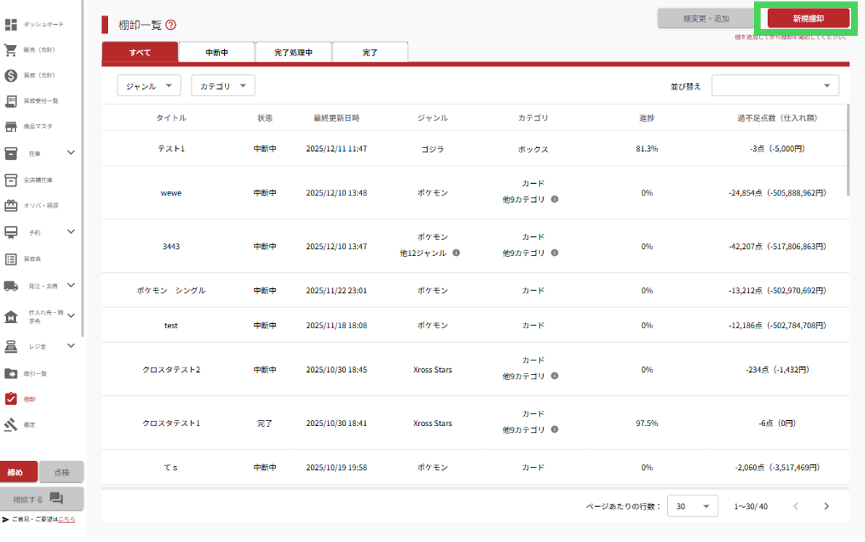865x542 pixels.
Task: Open the カテゴリ filter dropdown
Action: [223, 86]
